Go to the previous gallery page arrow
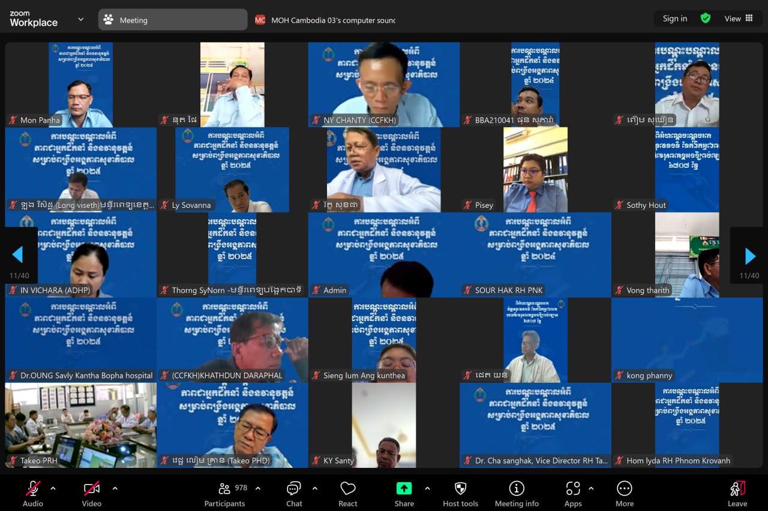This screenshot has height=511, width=768. 18,256
